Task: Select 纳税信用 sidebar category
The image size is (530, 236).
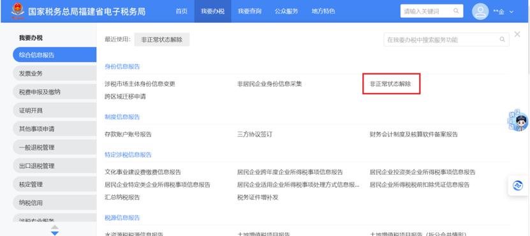Action: tap(54, 203)
